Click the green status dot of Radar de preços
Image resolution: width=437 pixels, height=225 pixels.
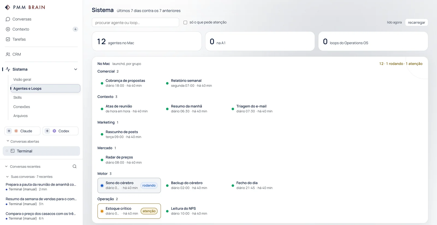point(102,160)
